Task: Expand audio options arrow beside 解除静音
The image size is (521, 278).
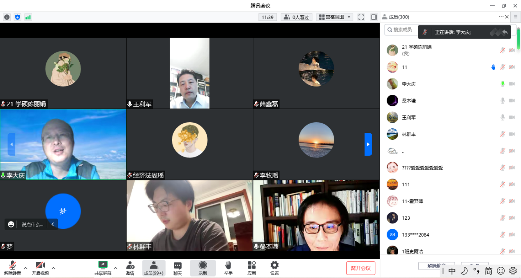Action: [x=25, y=268]
